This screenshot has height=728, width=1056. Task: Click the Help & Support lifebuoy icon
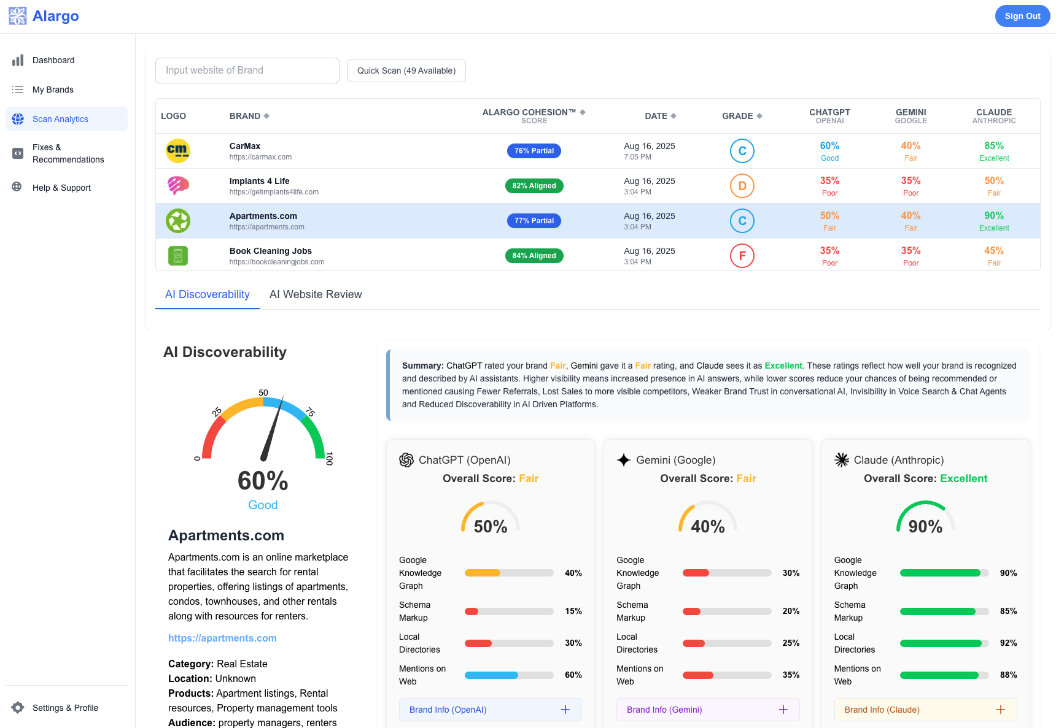coord(17,187)
